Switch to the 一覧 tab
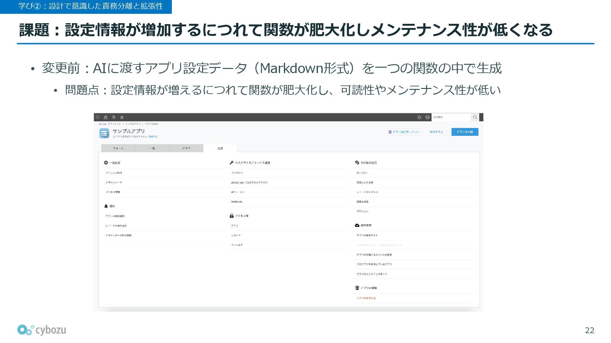 coord(152,148)
